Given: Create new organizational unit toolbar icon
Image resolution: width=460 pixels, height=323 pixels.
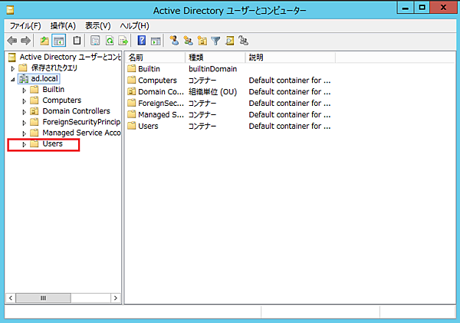Looking at the screenshot, I should pyautogui.click(x=202, y=41).
